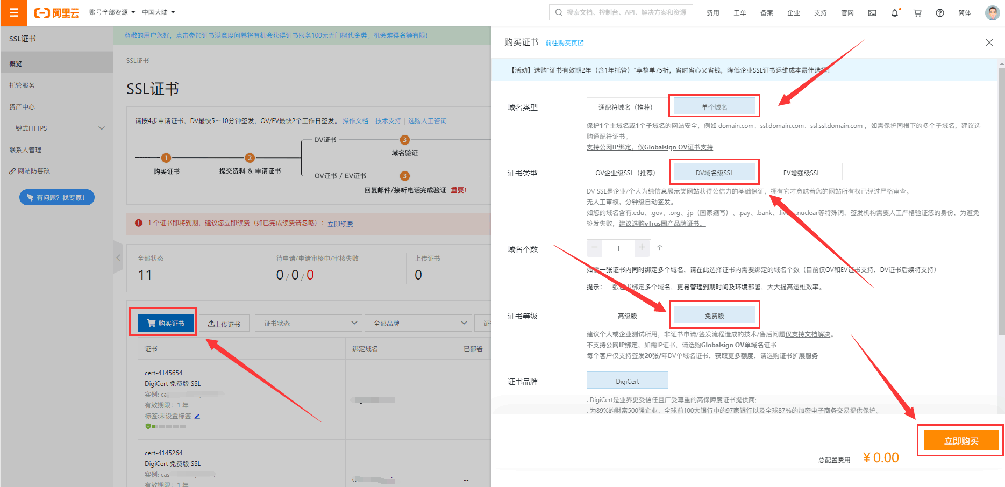Click the top search input field

click(x=621, y=12)
